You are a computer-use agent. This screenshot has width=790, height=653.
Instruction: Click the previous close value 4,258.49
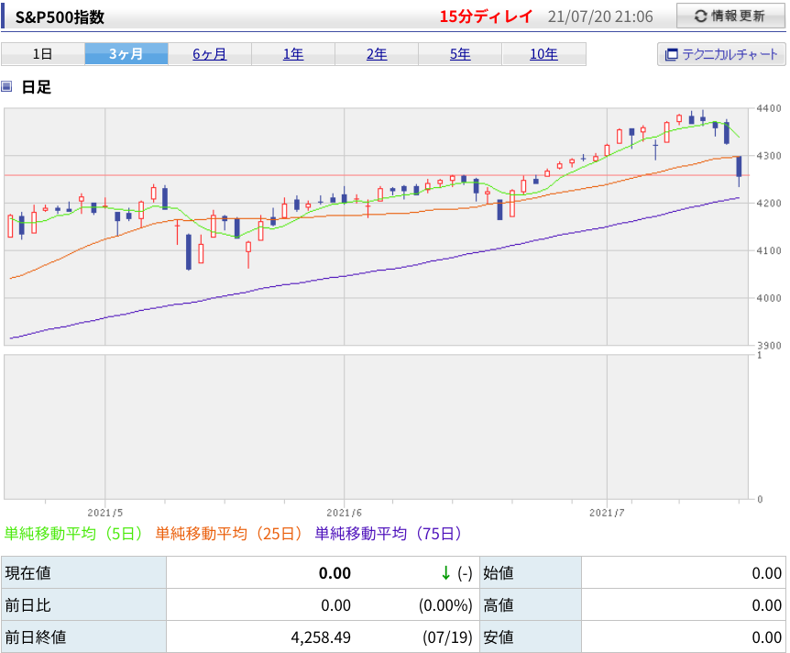pos(321,637)
